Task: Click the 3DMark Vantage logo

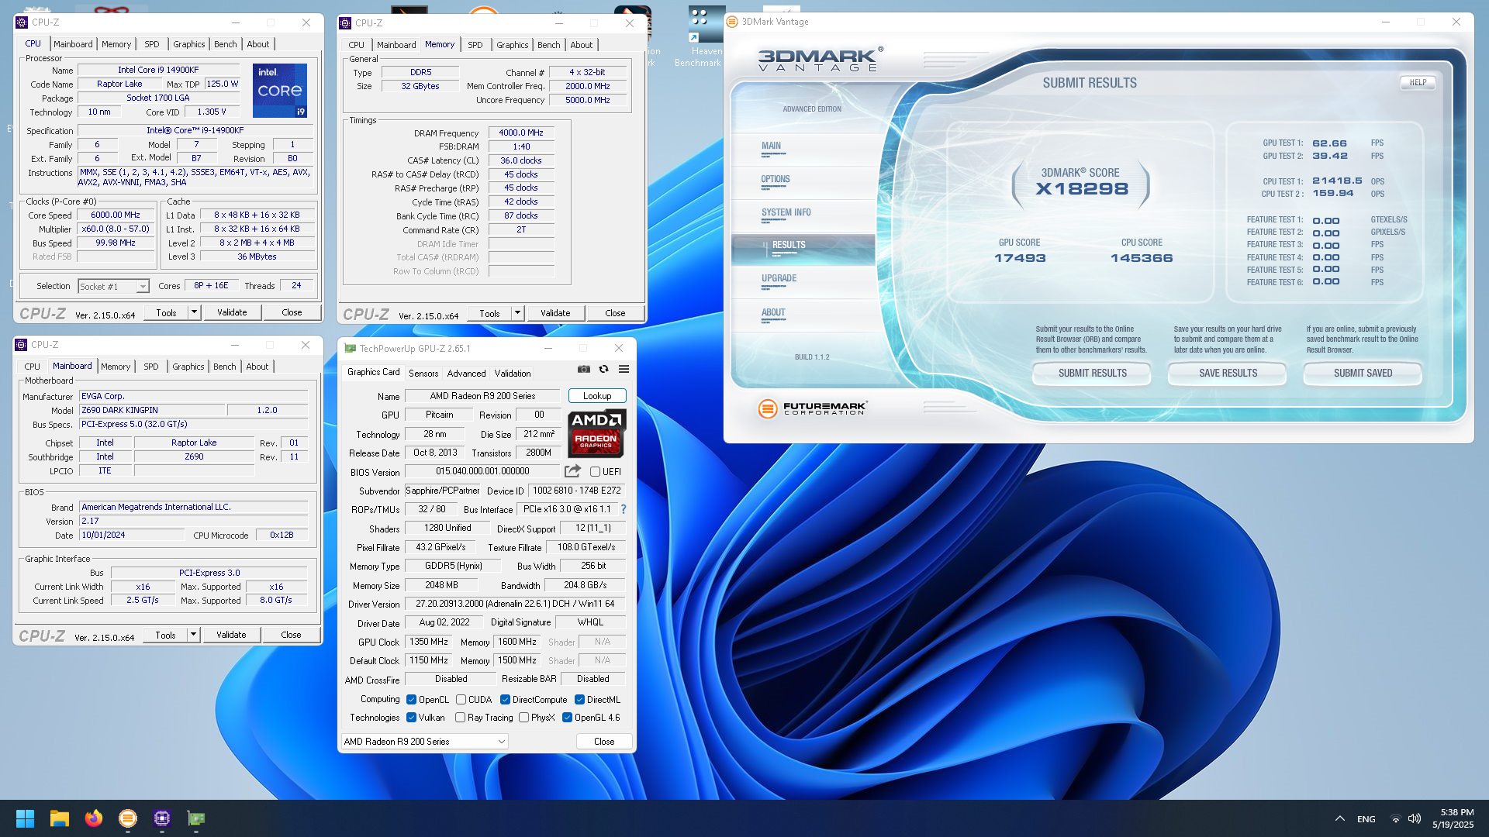Action: (819, 59)
